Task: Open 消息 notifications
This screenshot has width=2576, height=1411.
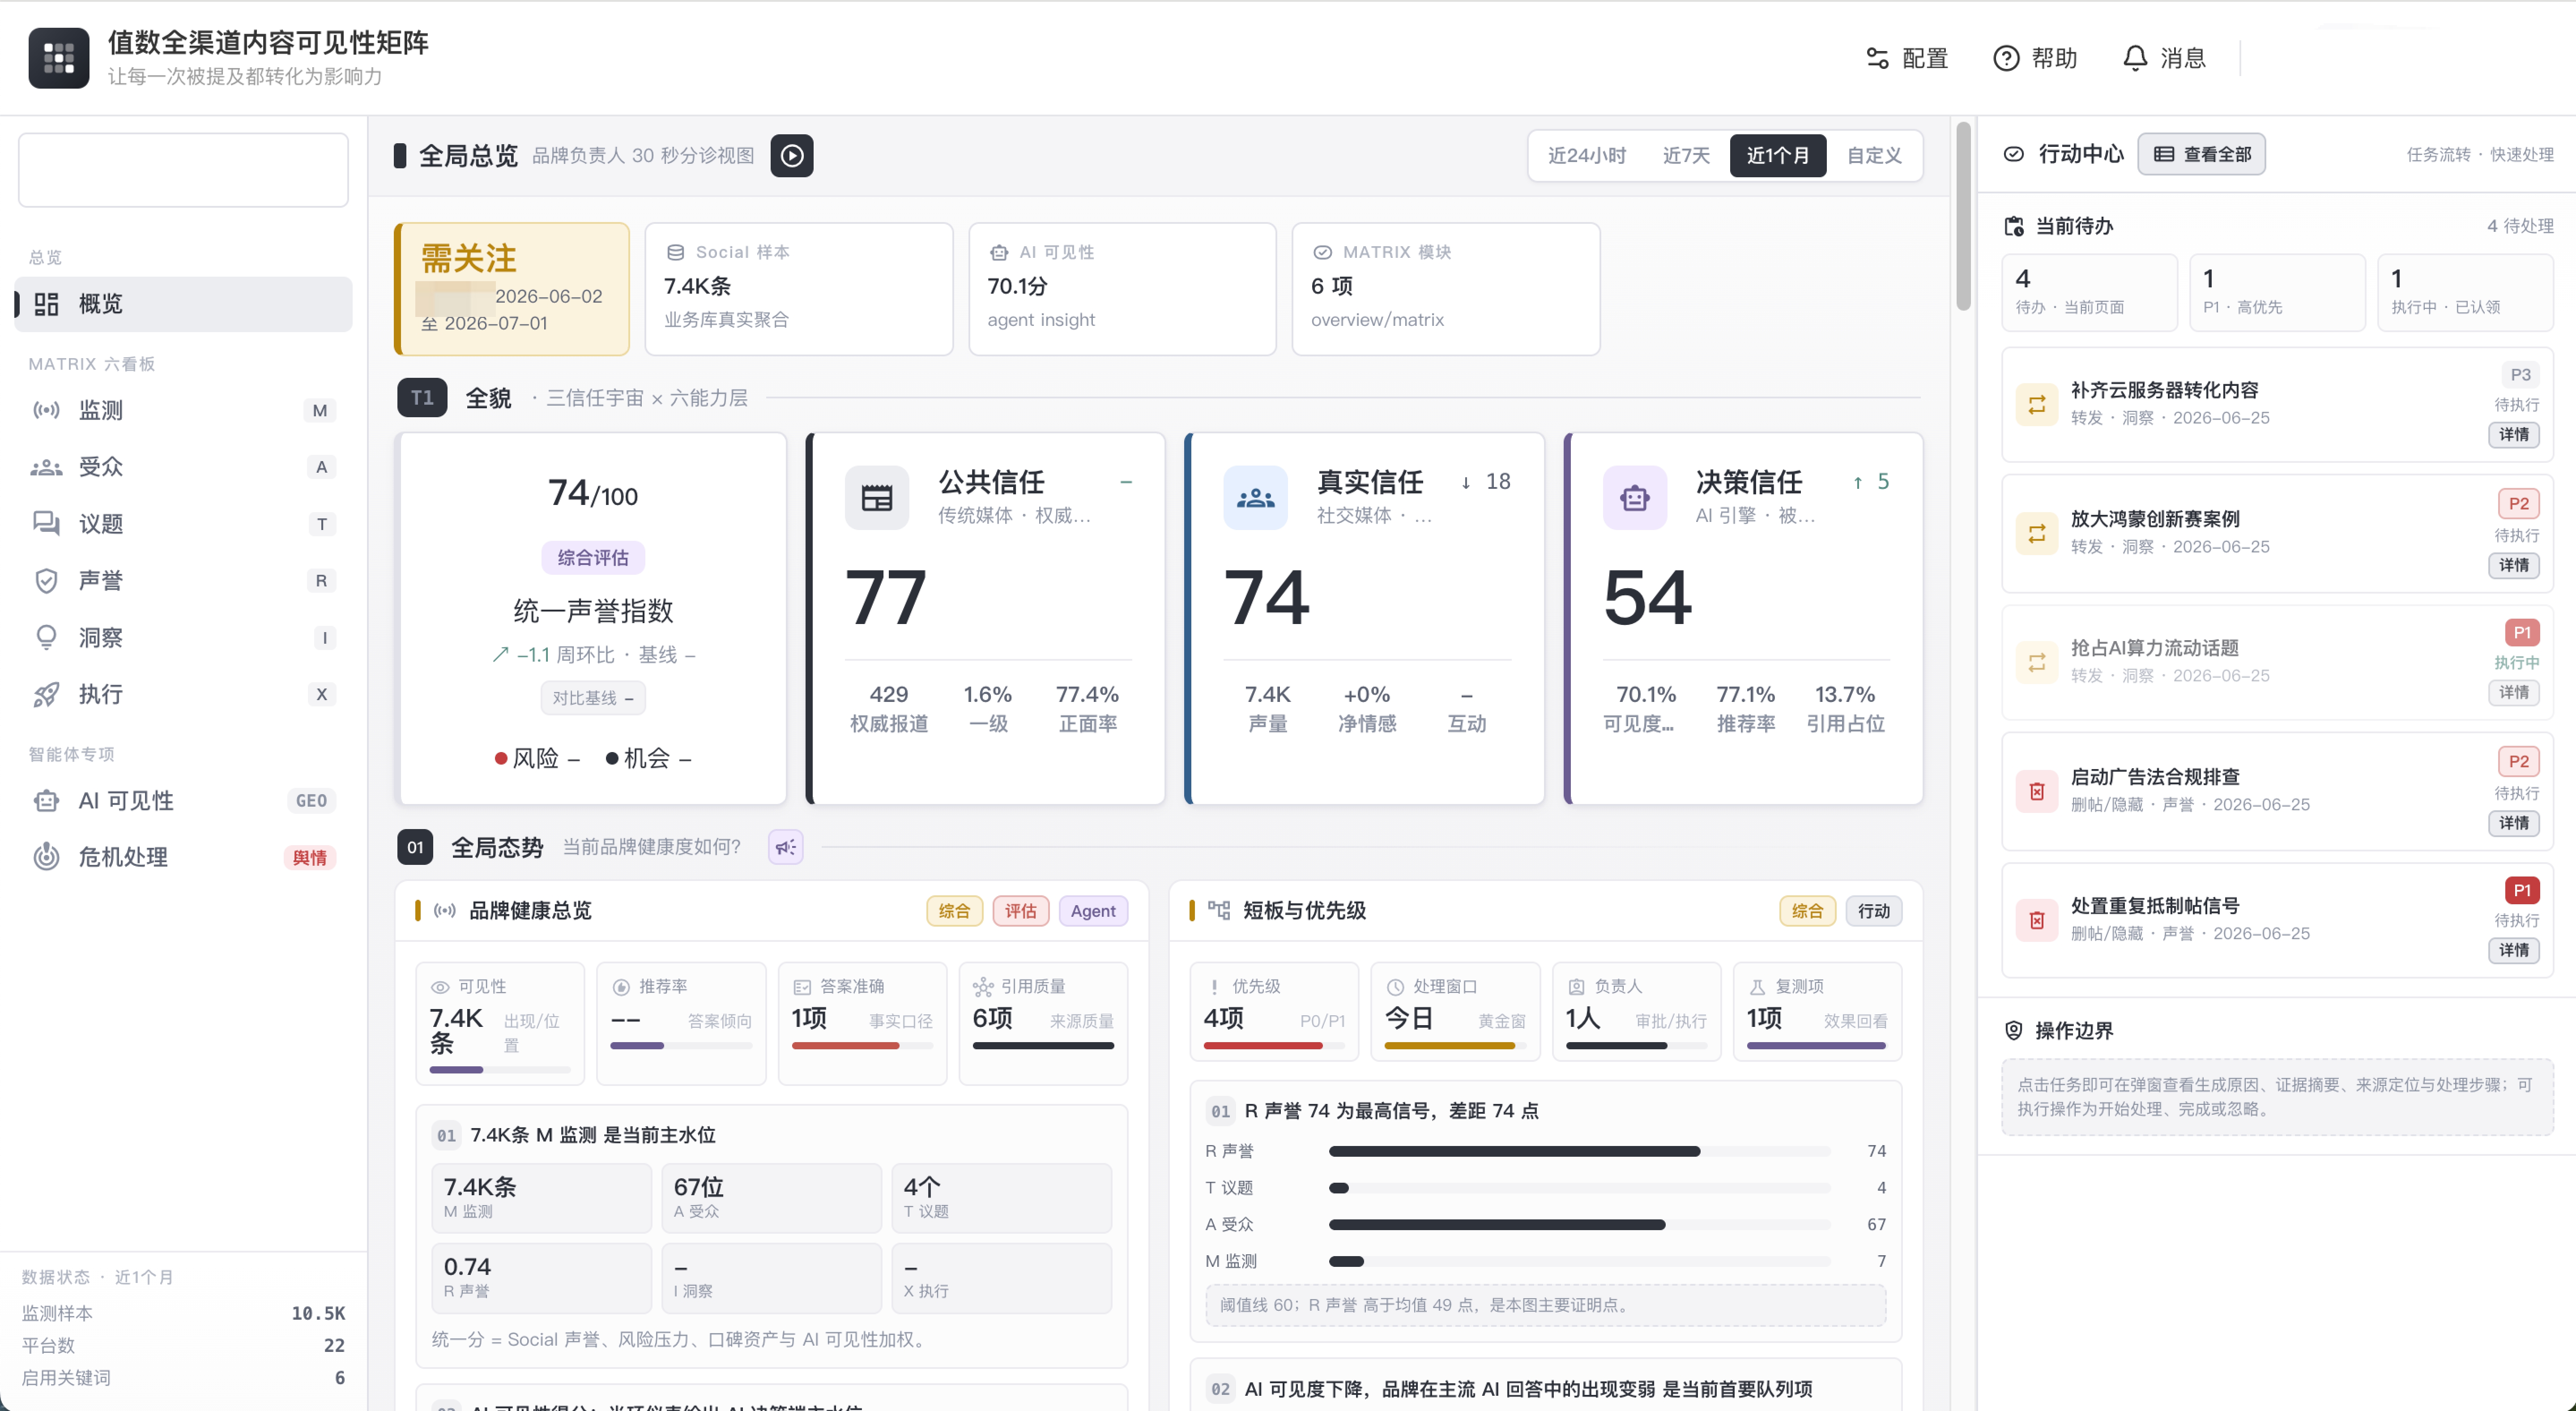Action: [2164, 58]
